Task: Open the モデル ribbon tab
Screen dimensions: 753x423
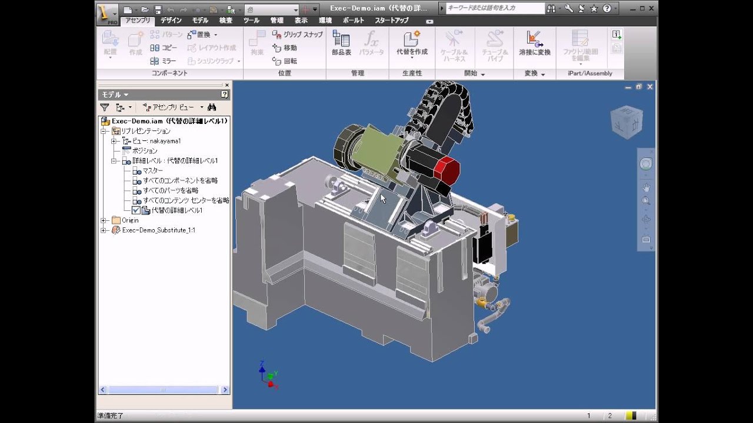Action: (x=200, y=21)
